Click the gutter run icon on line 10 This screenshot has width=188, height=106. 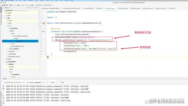44,23
